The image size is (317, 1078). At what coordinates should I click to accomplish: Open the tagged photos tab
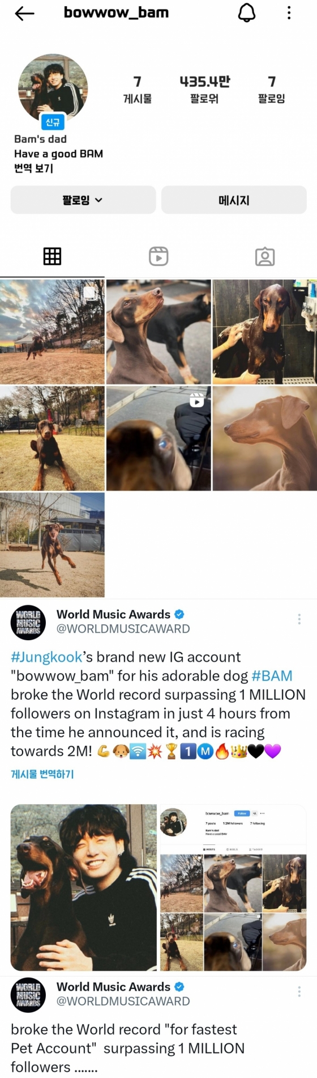(265, 256)
